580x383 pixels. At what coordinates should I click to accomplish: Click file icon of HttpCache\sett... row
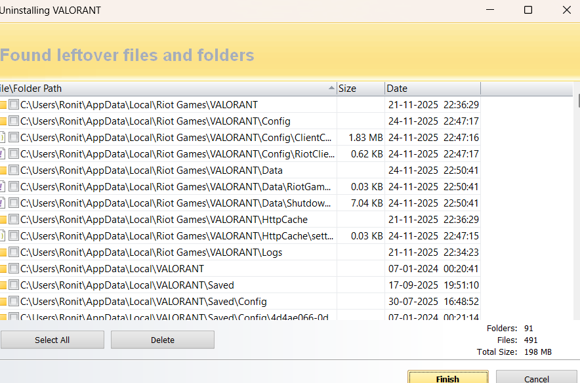coord(3,236)
